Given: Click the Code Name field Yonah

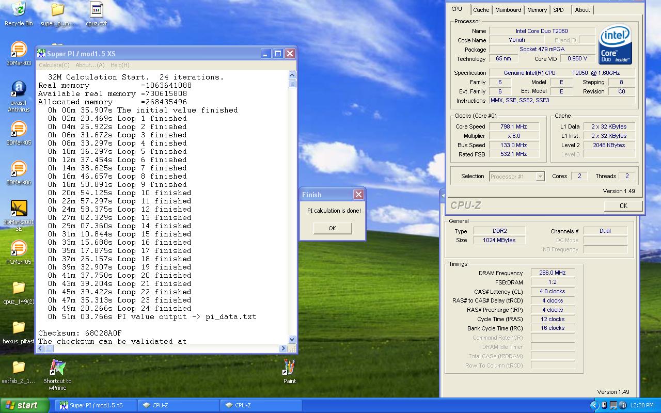Looking at the screenshot, I should tap(516, 40).
